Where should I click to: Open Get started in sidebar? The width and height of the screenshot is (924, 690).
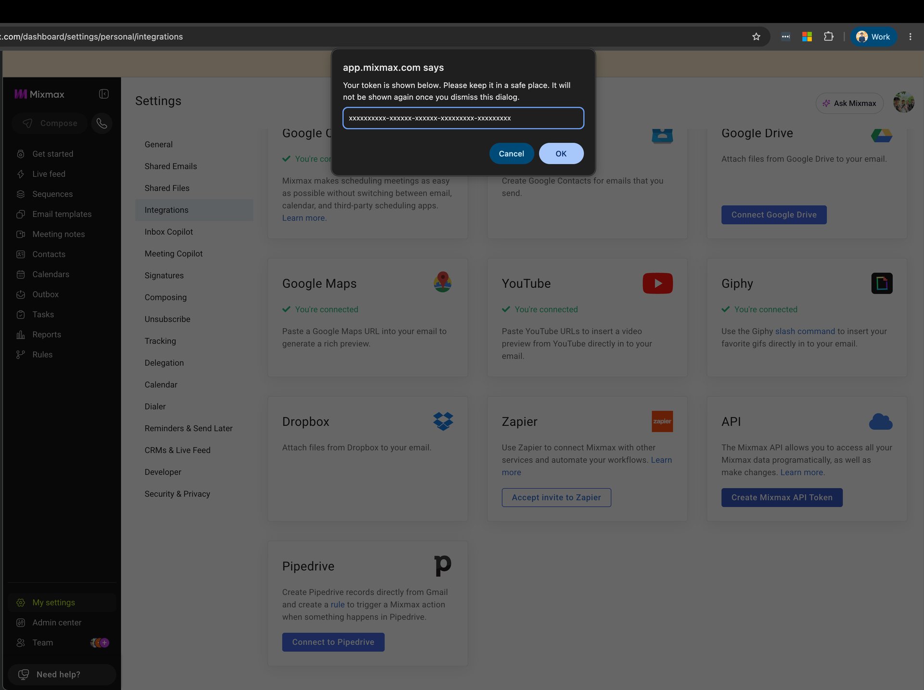[53, 154]
